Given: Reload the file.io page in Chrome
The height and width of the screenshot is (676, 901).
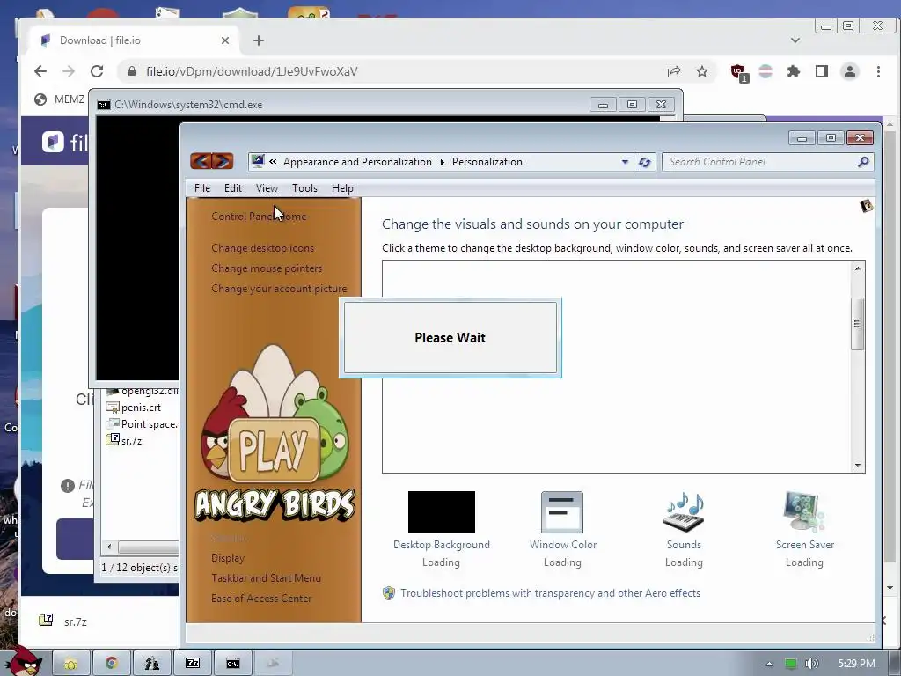Looking at the screenshot, I should (x=97, y=71).
